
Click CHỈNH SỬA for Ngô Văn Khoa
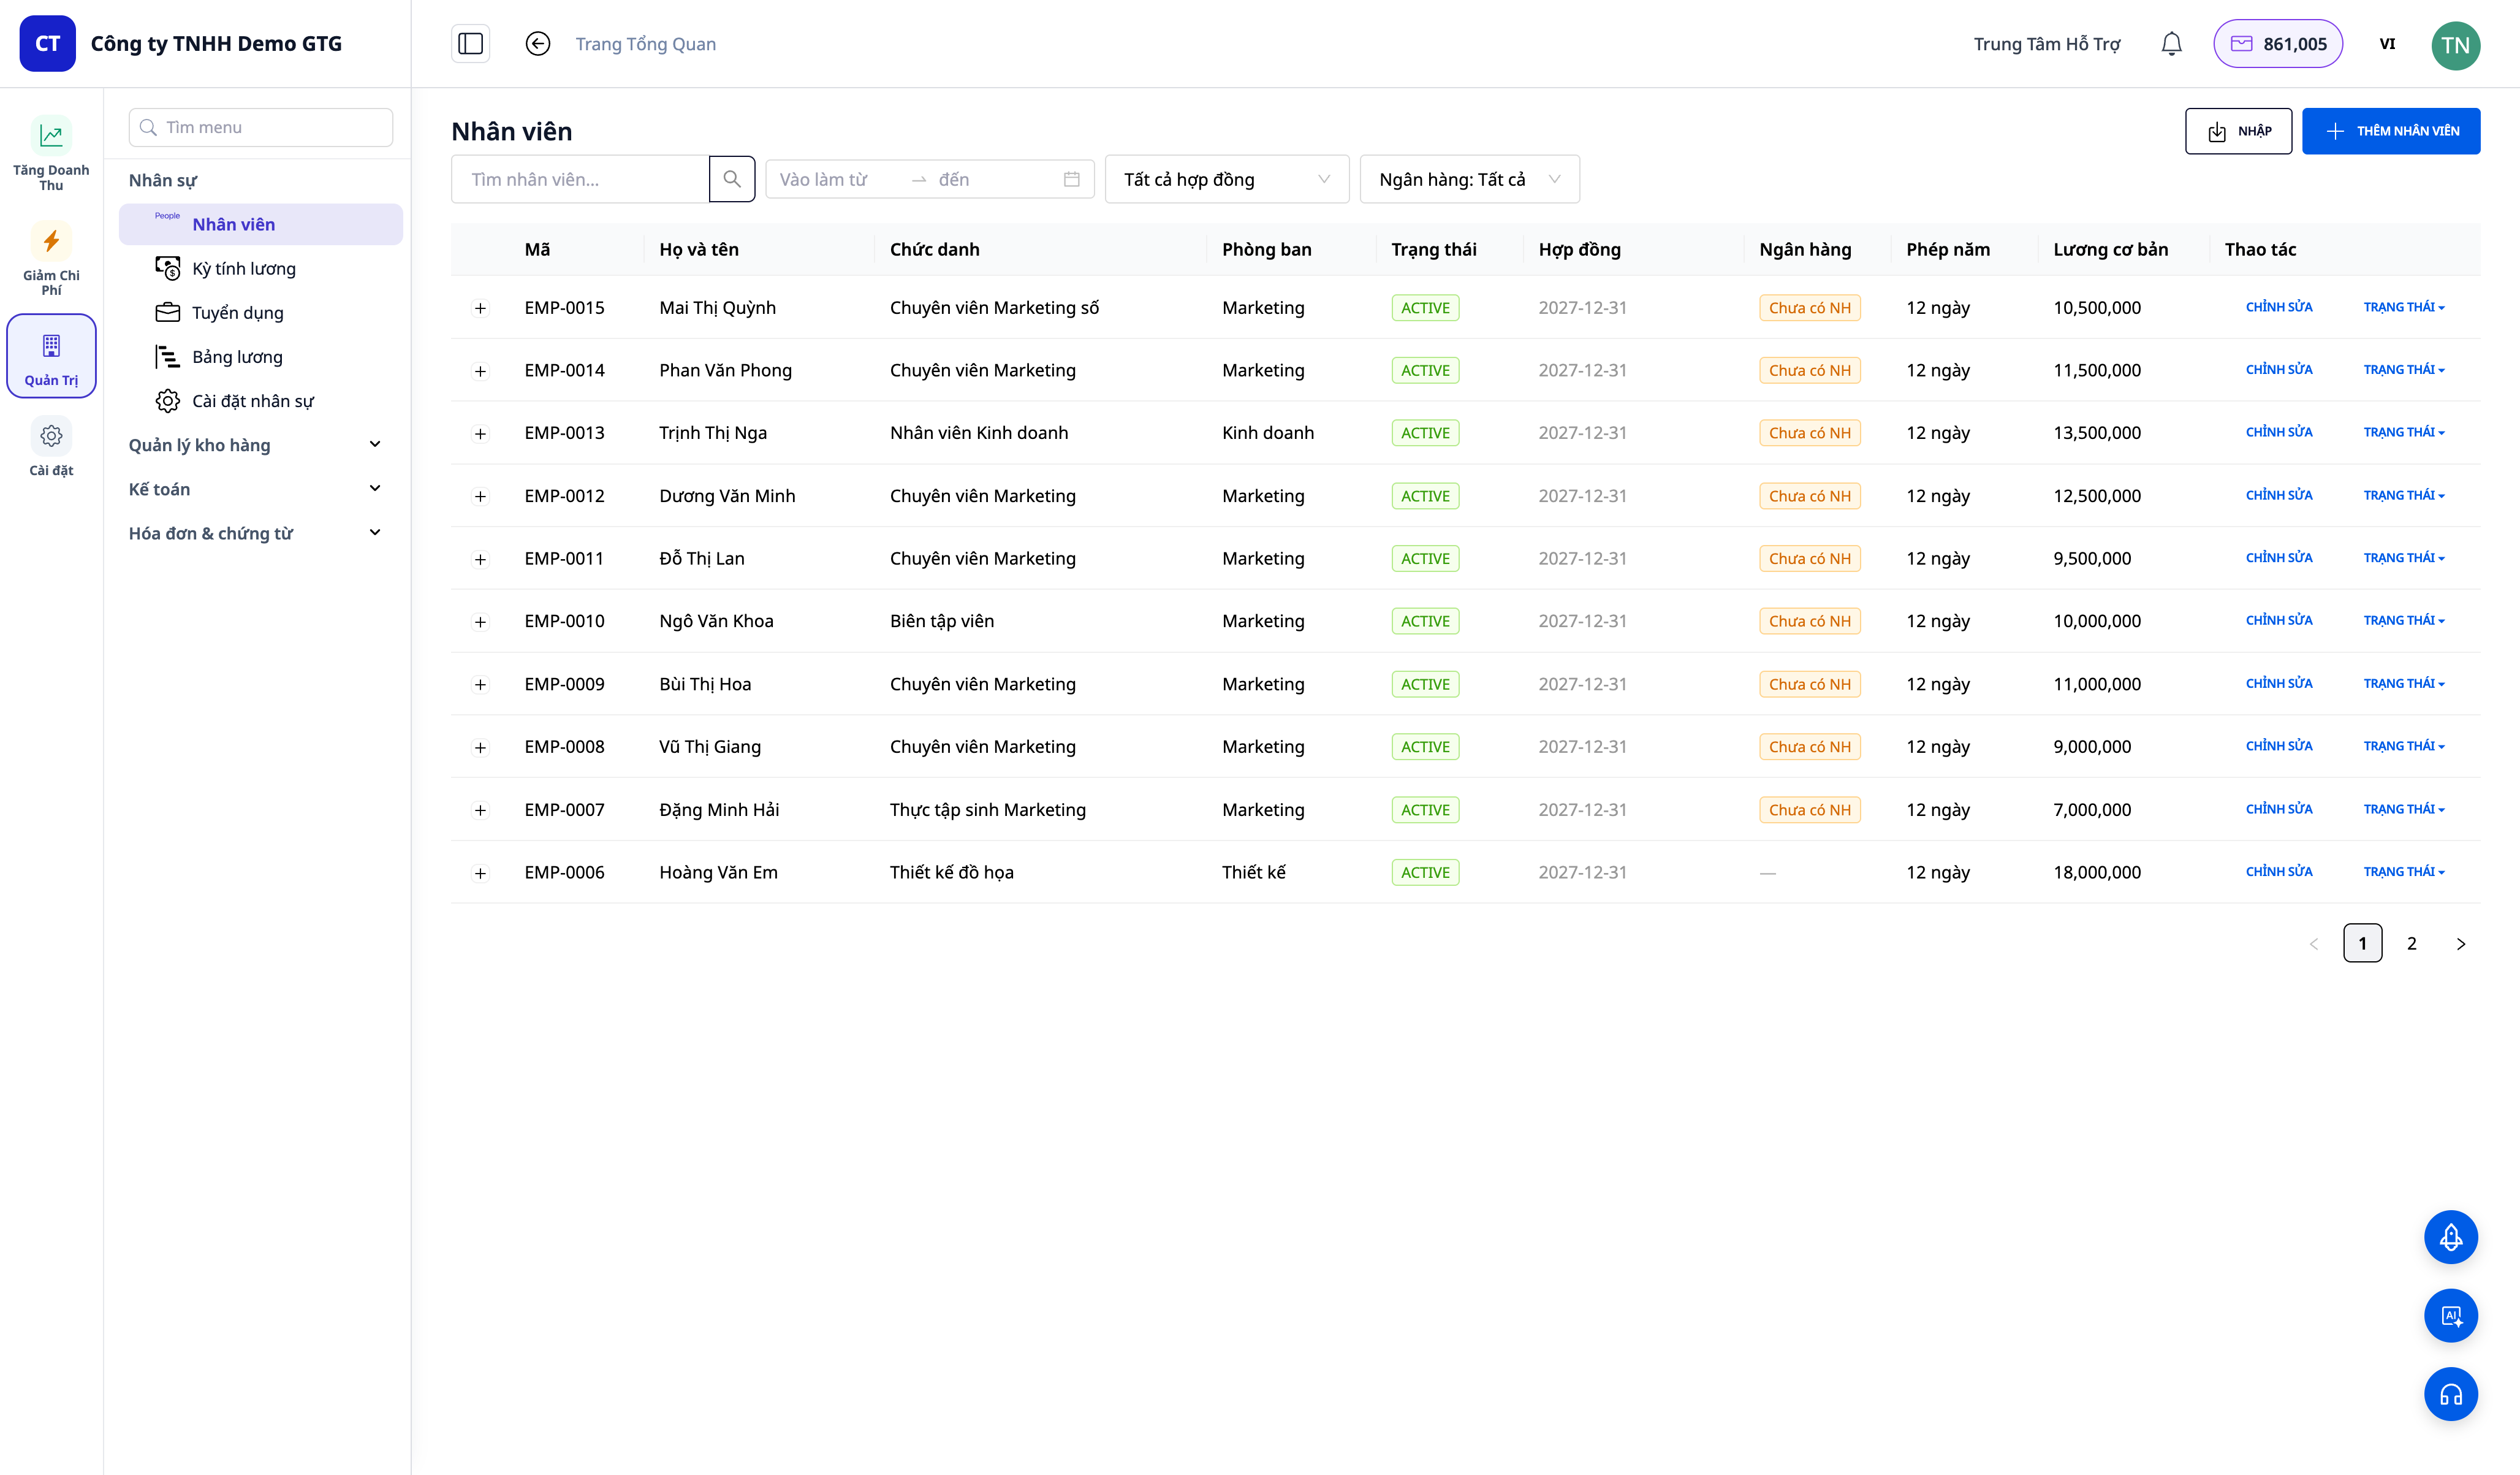2278,620
